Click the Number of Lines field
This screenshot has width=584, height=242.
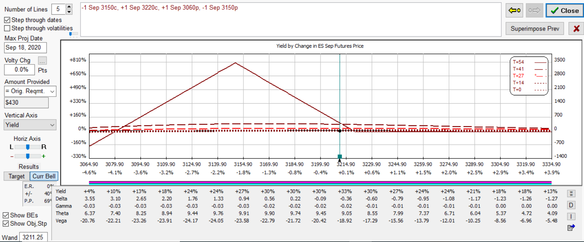pos(58,9)
